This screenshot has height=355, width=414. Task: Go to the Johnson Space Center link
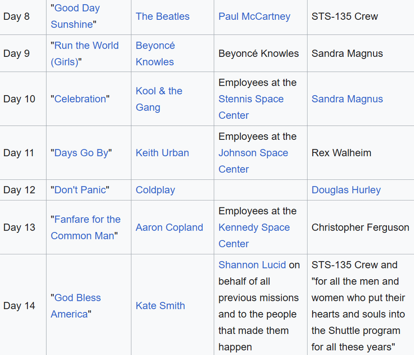pos(253,153)
